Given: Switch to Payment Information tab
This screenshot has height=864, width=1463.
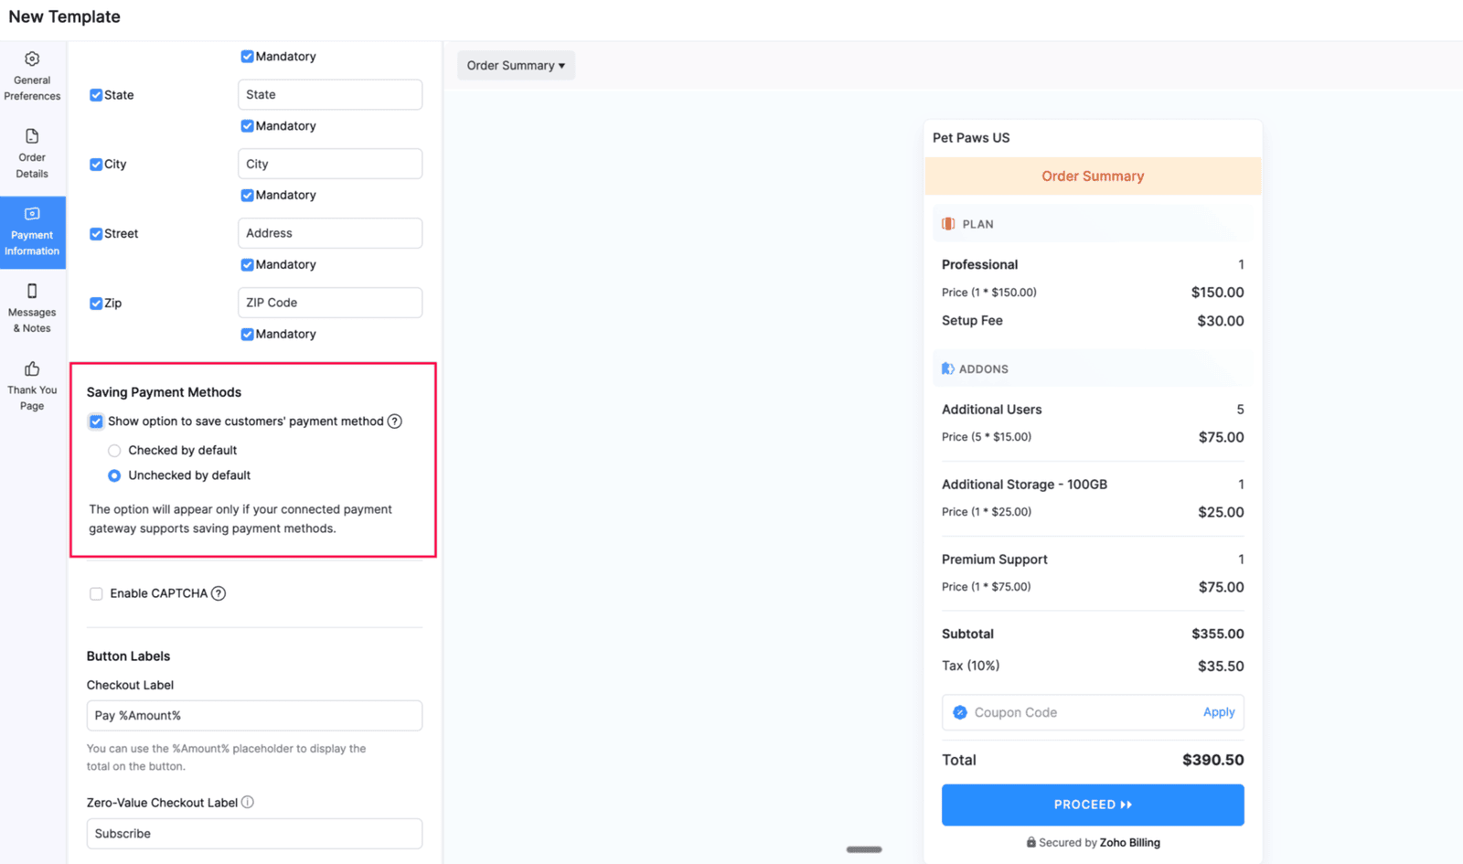Looking at the screenshot, I should 32,232.
